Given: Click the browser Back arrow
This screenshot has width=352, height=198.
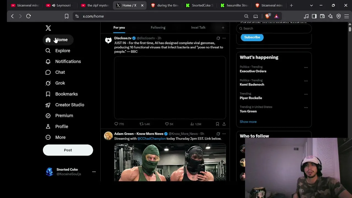Looking at the screenshot, I should [12, 16].
